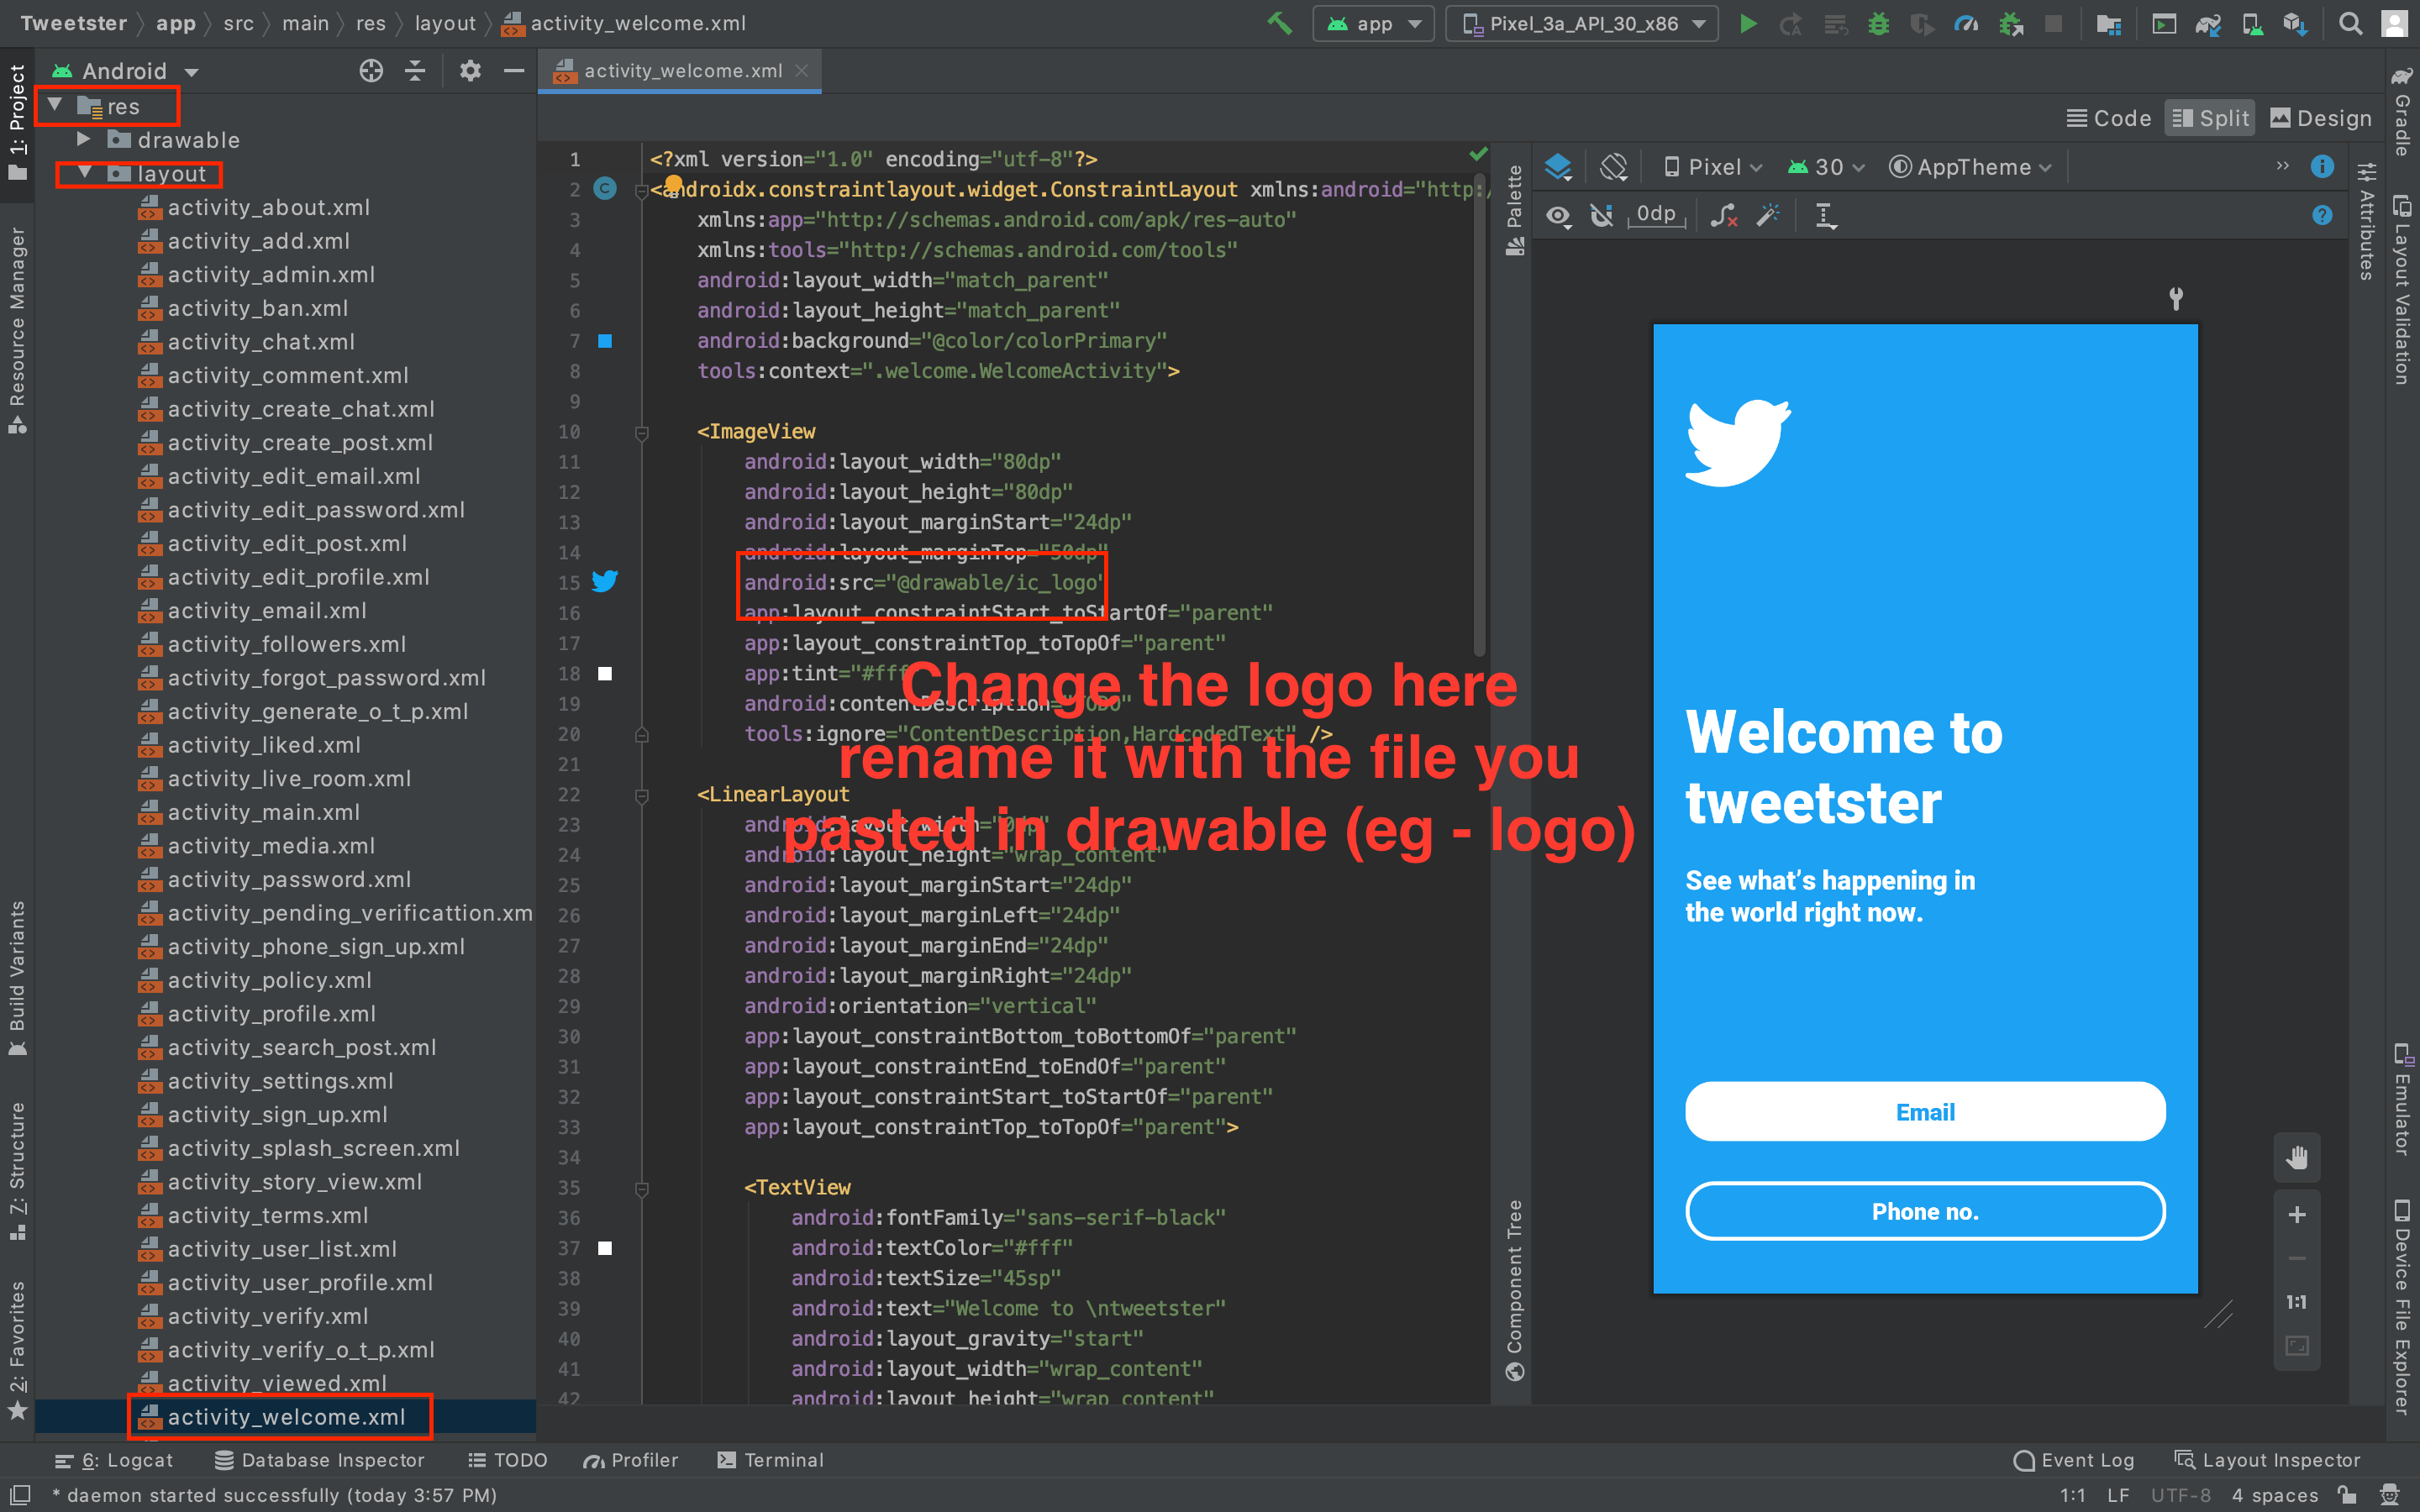Image resolution: width=2420 pixels, height=1512 pixels.
Task: Click the Build hammer icon
Action: pos(1280,23)
